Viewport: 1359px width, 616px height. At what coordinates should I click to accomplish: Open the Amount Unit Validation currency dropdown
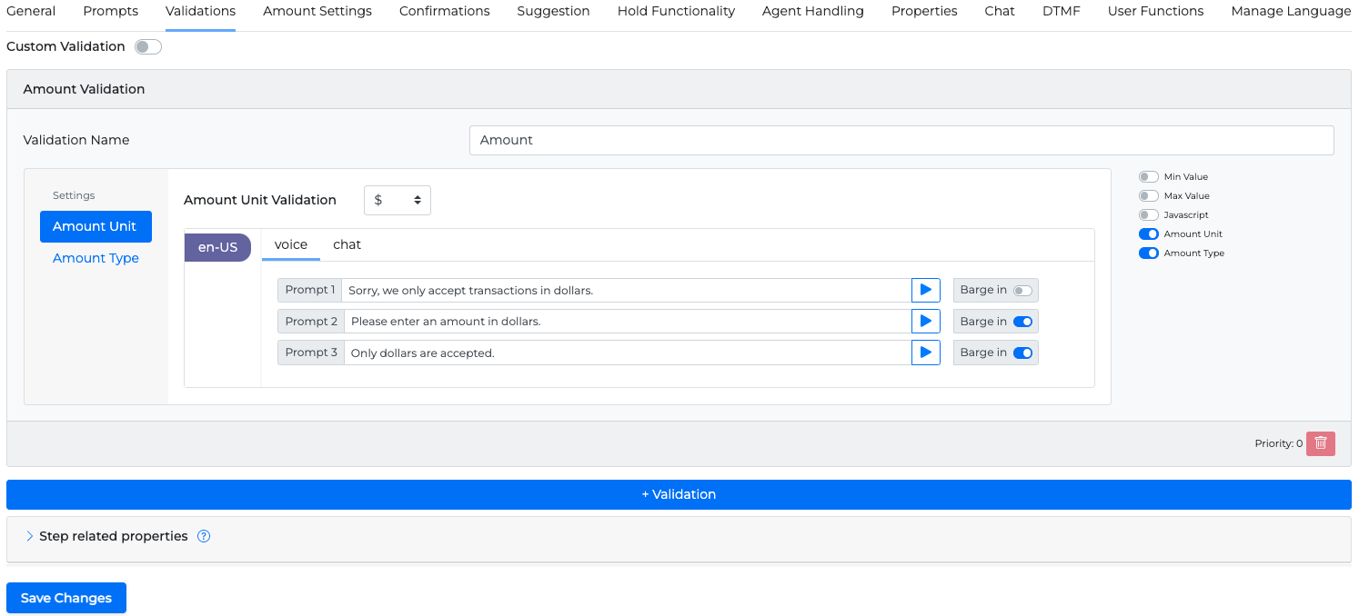pos(398,200)
